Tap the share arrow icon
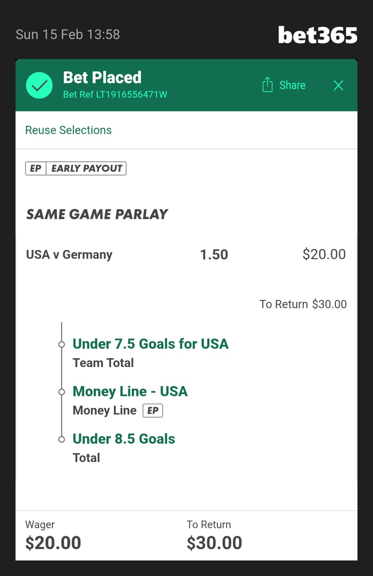Screen dimensions: 373x576 (x=267, y=85)
